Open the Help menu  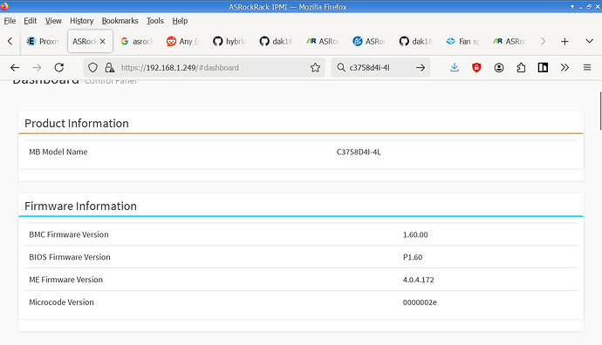tap(180, 21)
